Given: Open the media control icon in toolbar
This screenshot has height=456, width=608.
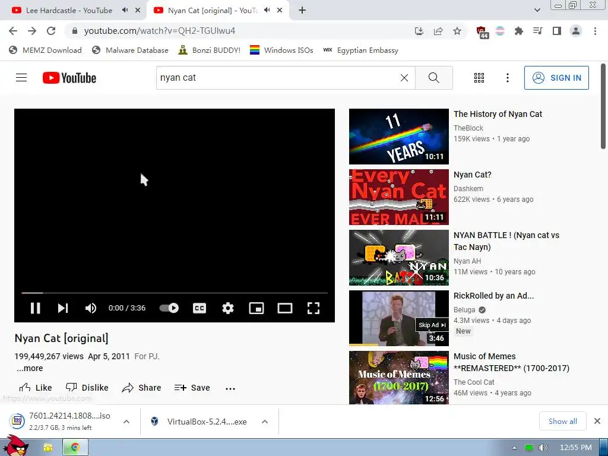Looking at the screenshot, I should (x=537, y=31).
